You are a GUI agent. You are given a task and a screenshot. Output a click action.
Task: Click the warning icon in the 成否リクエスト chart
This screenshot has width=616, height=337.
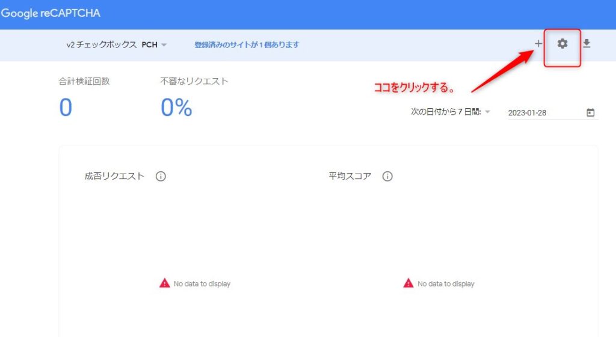click(164, 283)
